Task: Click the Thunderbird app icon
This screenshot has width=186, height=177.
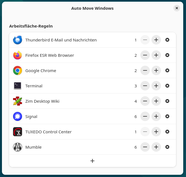Action: pos(18,40)
